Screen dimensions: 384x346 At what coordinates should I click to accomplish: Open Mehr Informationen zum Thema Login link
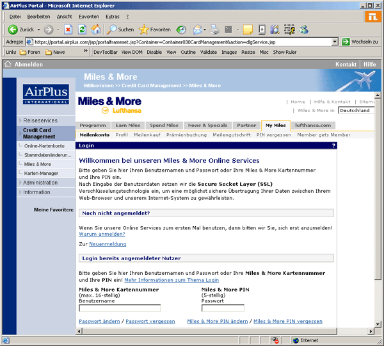172,280
